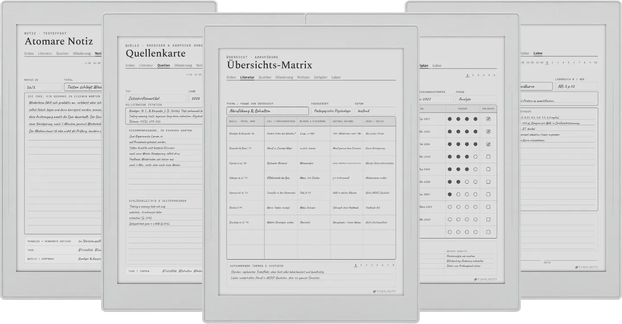Tick Erledigt box in the März 2027 row

click(x=489, y=207)
